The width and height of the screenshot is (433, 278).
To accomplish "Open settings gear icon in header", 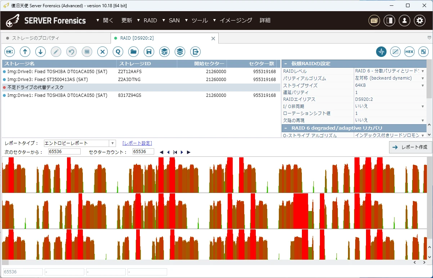I will click(x=420, y=21).
